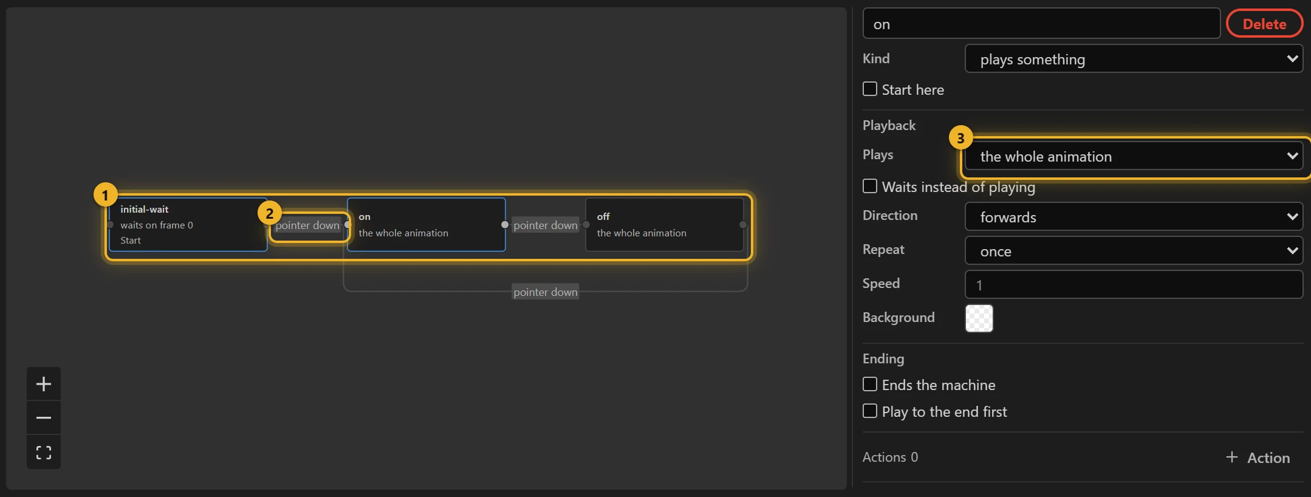This screenshot has width=1311, height=497.
Task: Add a new Action
Action: pyautogui.click(x=1258, y=458)
